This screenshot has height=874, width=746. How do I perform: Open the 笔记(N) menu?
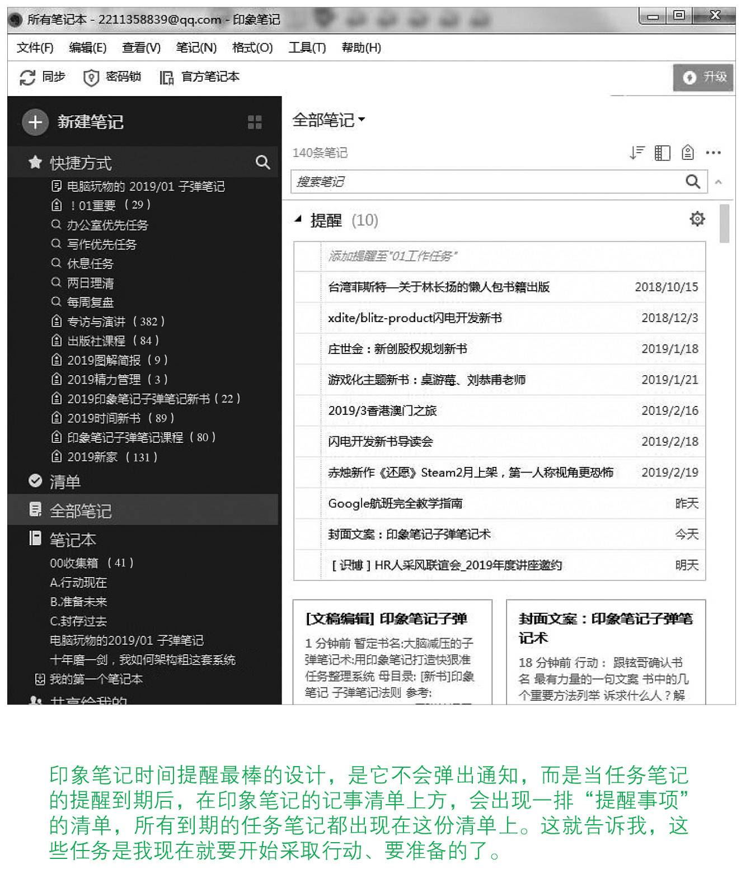196,48
